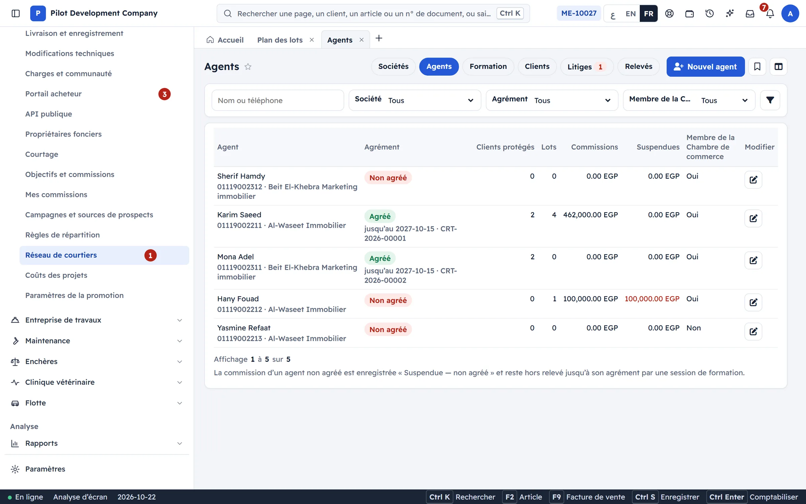806x504 pixels.
Task: Open Portail acheteur in sidebar
Action: coord(104,94)
